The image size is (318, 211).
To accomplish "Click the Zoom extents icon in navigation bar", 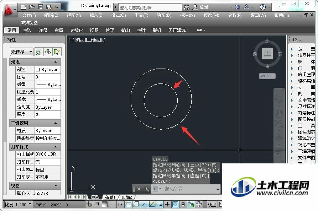I will (279, 123).
